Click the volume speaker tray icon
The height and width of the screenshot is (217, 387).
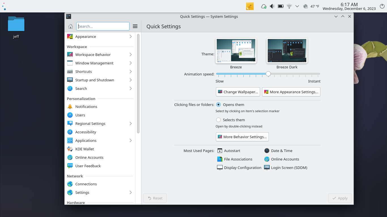click(x=272, y=6)
